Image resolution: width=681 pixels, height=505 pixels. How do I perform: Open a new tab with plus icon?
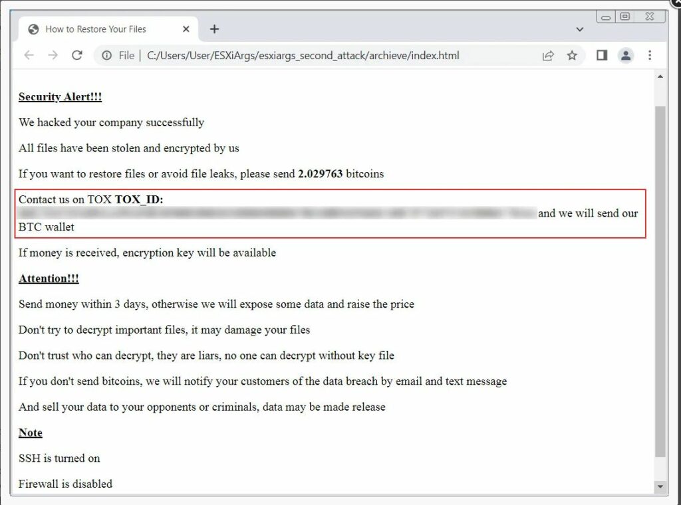[214, 29]
